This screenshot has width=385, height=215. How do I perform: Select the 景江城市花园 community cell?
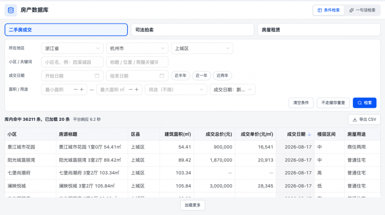point(30,147)
